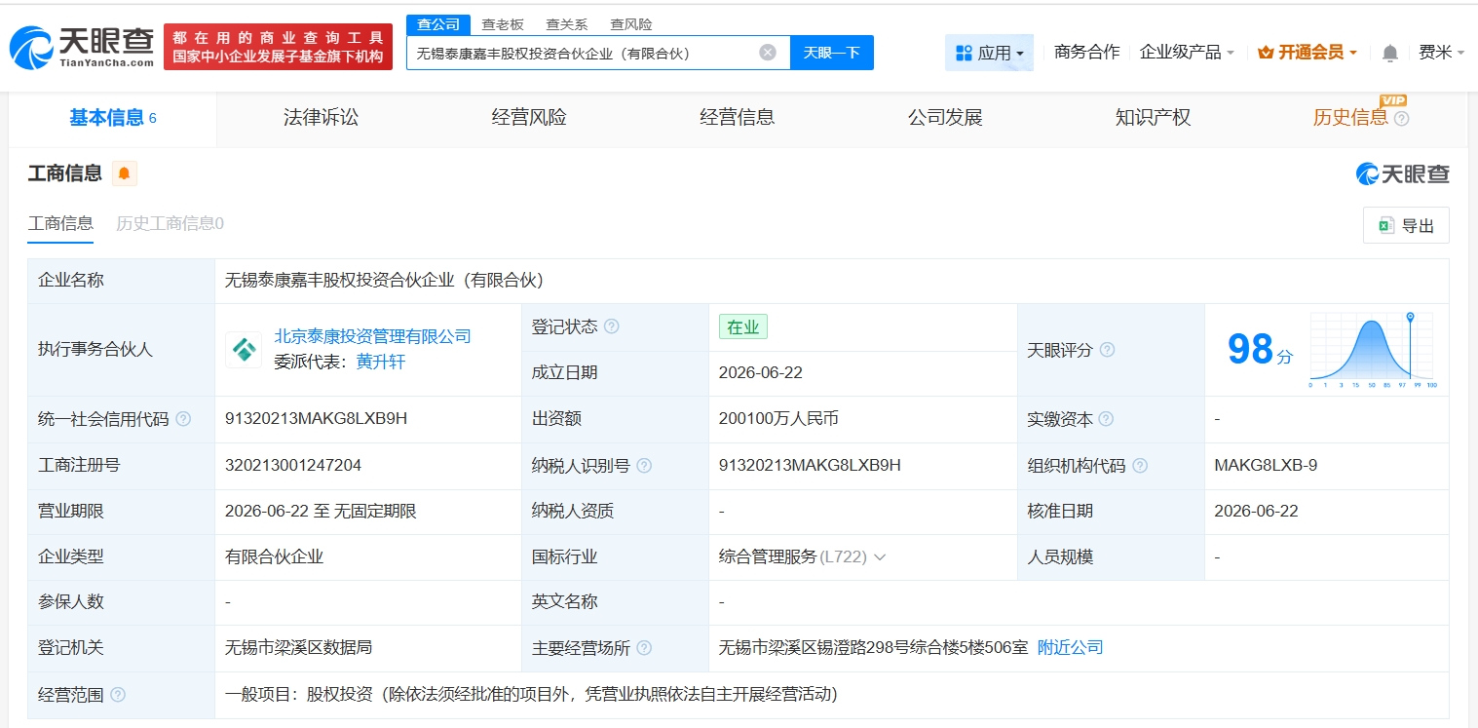
Task: Select the 基本信息 tab
Action: (113, 118)
